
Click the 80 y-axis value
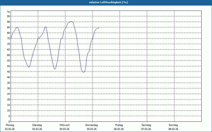[x=8, y=33]
